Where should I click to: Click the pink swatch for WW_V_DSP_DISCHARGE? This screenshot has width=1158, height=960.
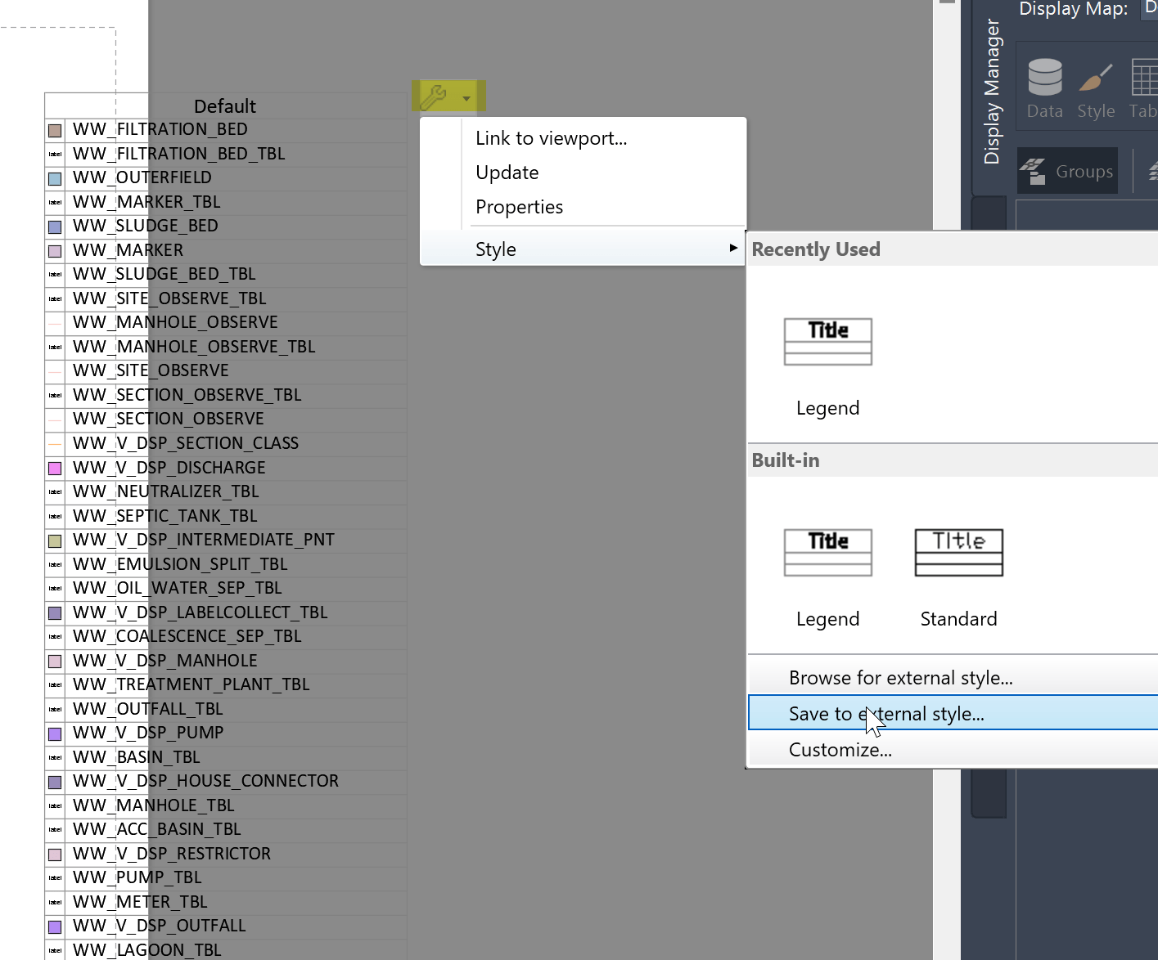[x=55, y=468]
